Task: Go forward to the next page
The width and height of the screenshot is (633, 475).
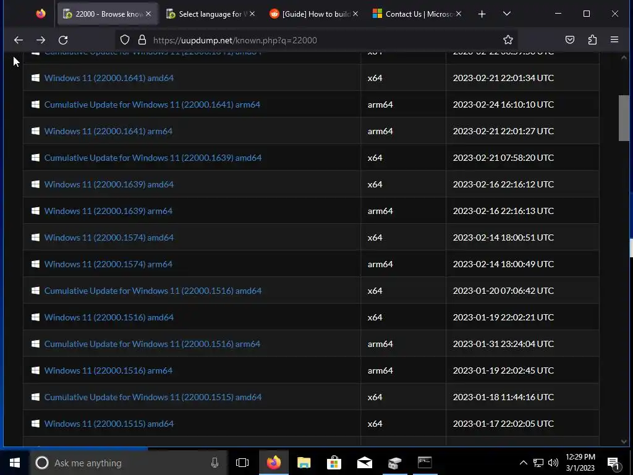Action: pos(41,40)
